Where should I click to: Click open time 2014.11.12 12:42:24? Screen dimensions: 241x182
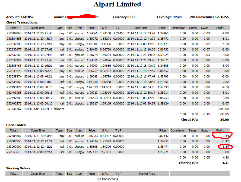pyautogui.click(x=38, y=141)
